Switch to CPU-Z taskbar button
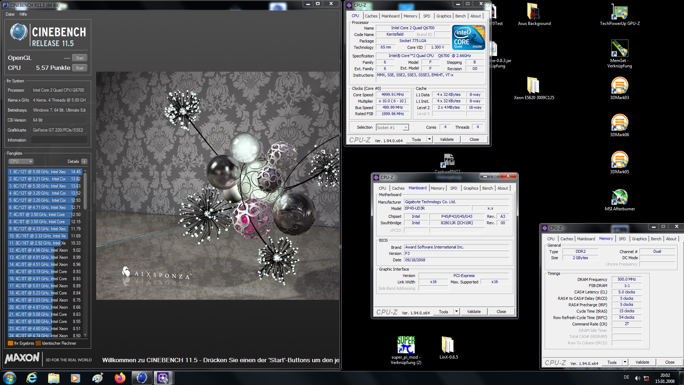The image size is (684, 385). click(163, 378)
